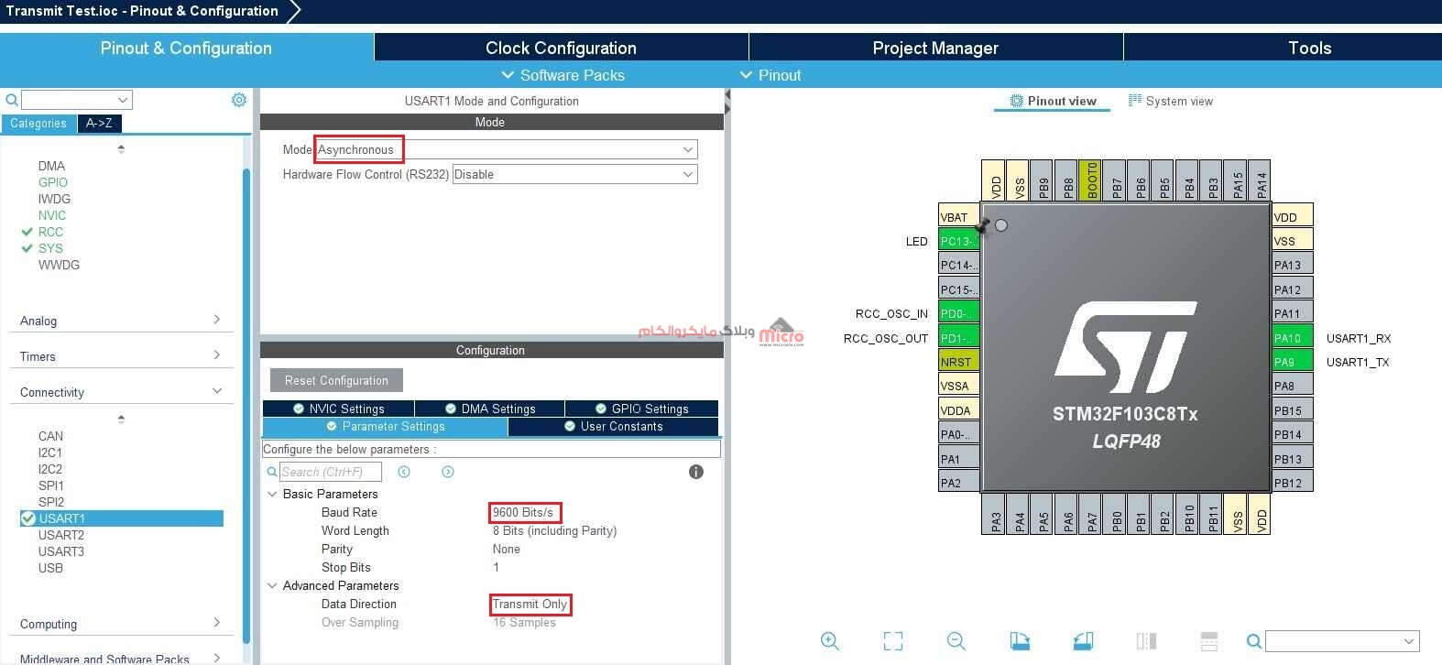The height and width of the screenshot is (665, 1442).
Task: Click the fit-to-screen pinout icon
Action: [x=893, y=641]
